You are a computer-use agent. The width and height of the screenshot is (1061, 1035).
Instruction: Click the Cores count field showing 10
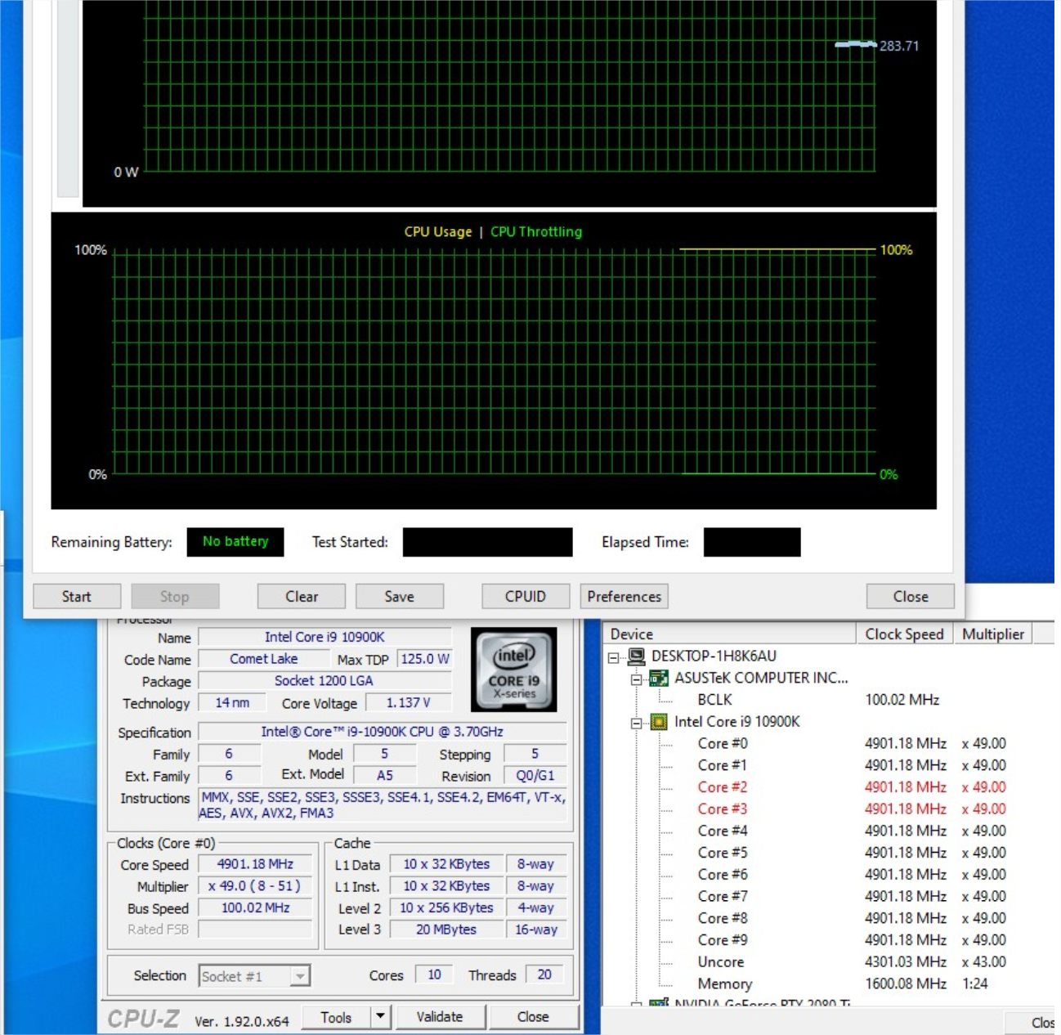[434, 975]
